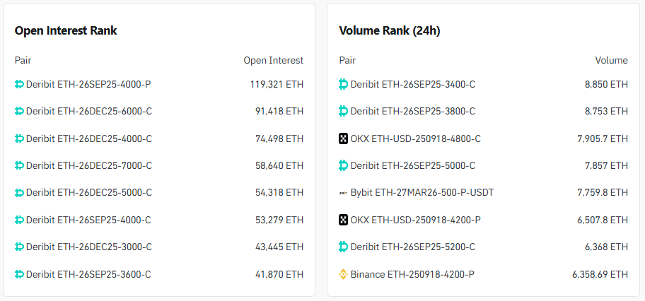
Task: Click Deribit icon beside ETH-26SEP25-4000-C
Action: click(19, 220)
